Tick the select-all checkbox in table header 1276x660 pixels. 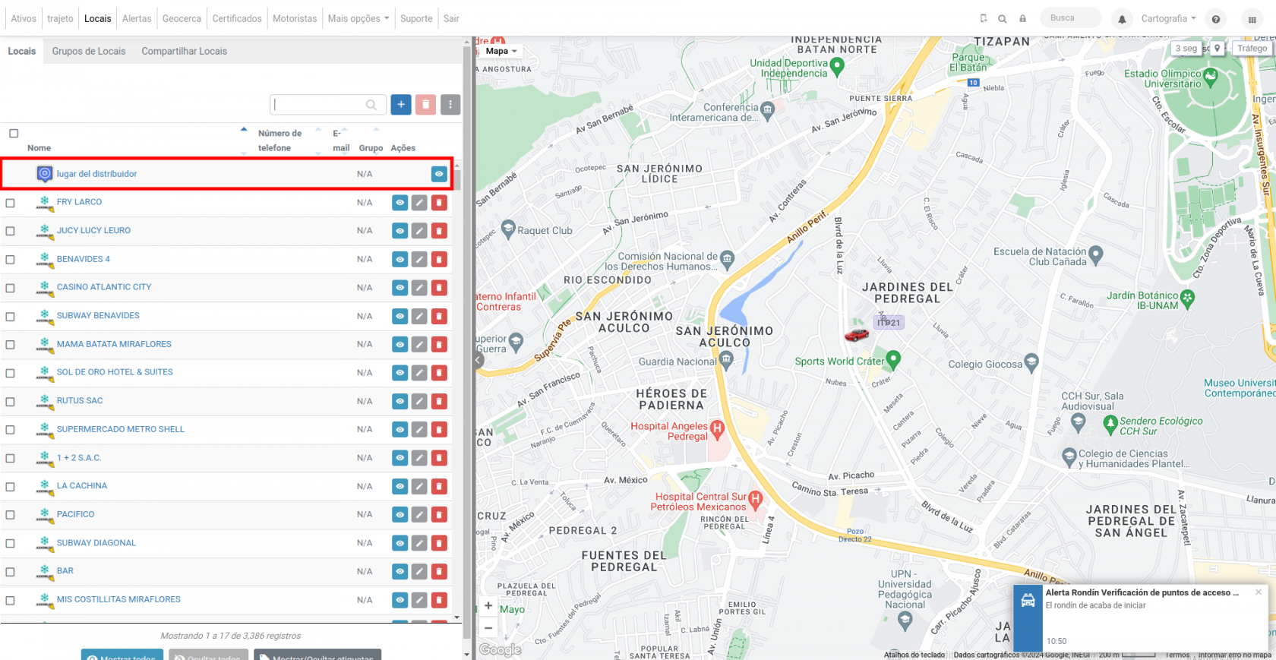(14, 134)
